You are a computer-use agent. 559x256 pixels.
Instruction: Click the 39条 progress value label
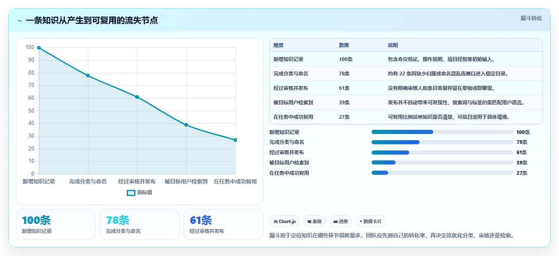point(522,163)
